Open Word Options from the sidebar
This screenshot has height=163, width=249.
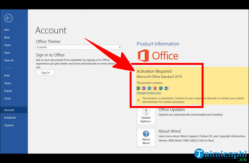[9, 125]
